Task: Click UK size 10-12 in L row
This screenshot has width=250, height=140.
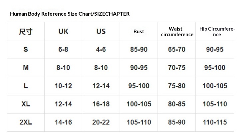Action: [63, 86]
